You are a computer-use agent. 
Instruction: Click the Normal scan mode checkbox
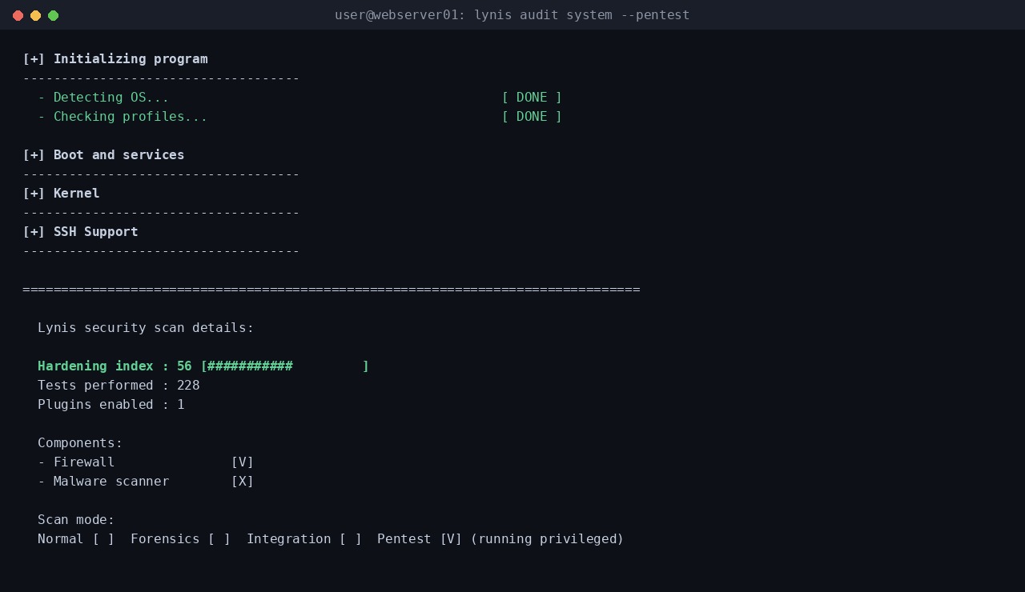pos(103,539)
